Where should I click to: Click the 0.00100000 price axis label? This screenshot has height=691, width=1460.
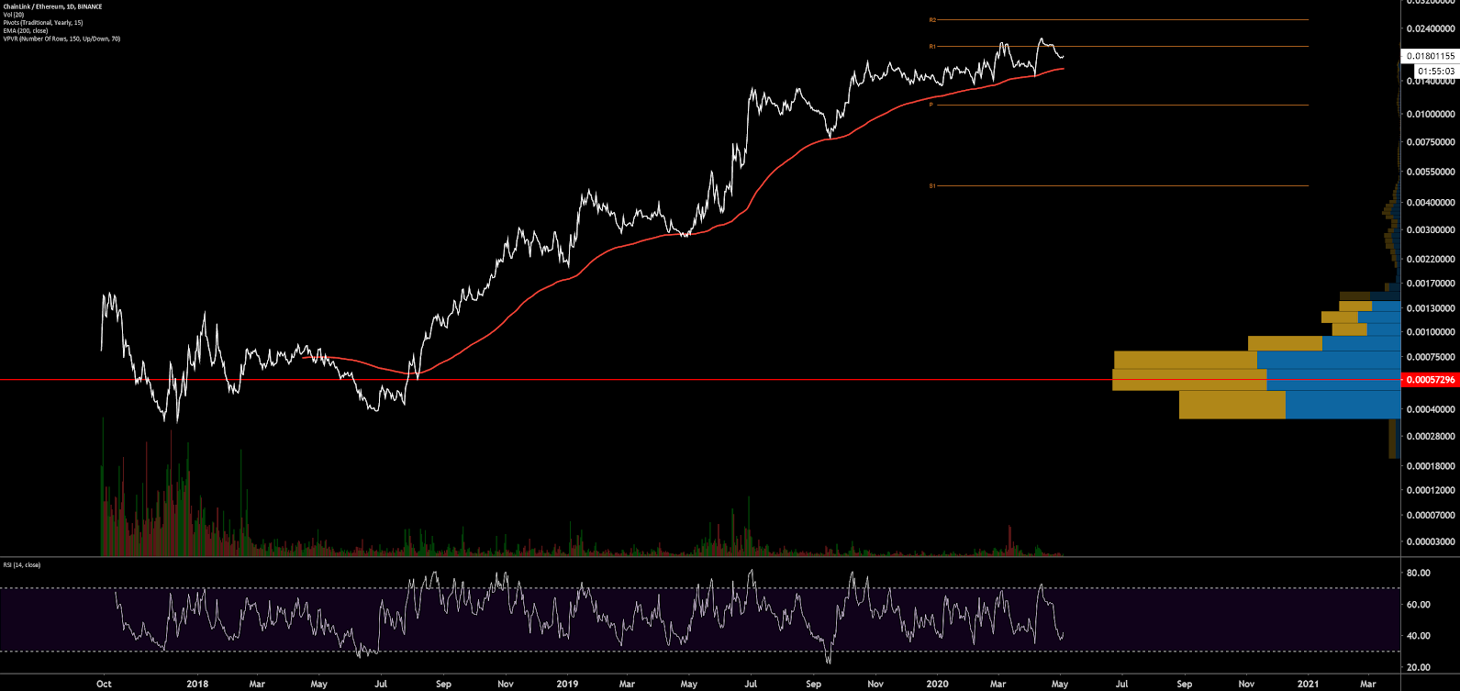pos(1430,332)
